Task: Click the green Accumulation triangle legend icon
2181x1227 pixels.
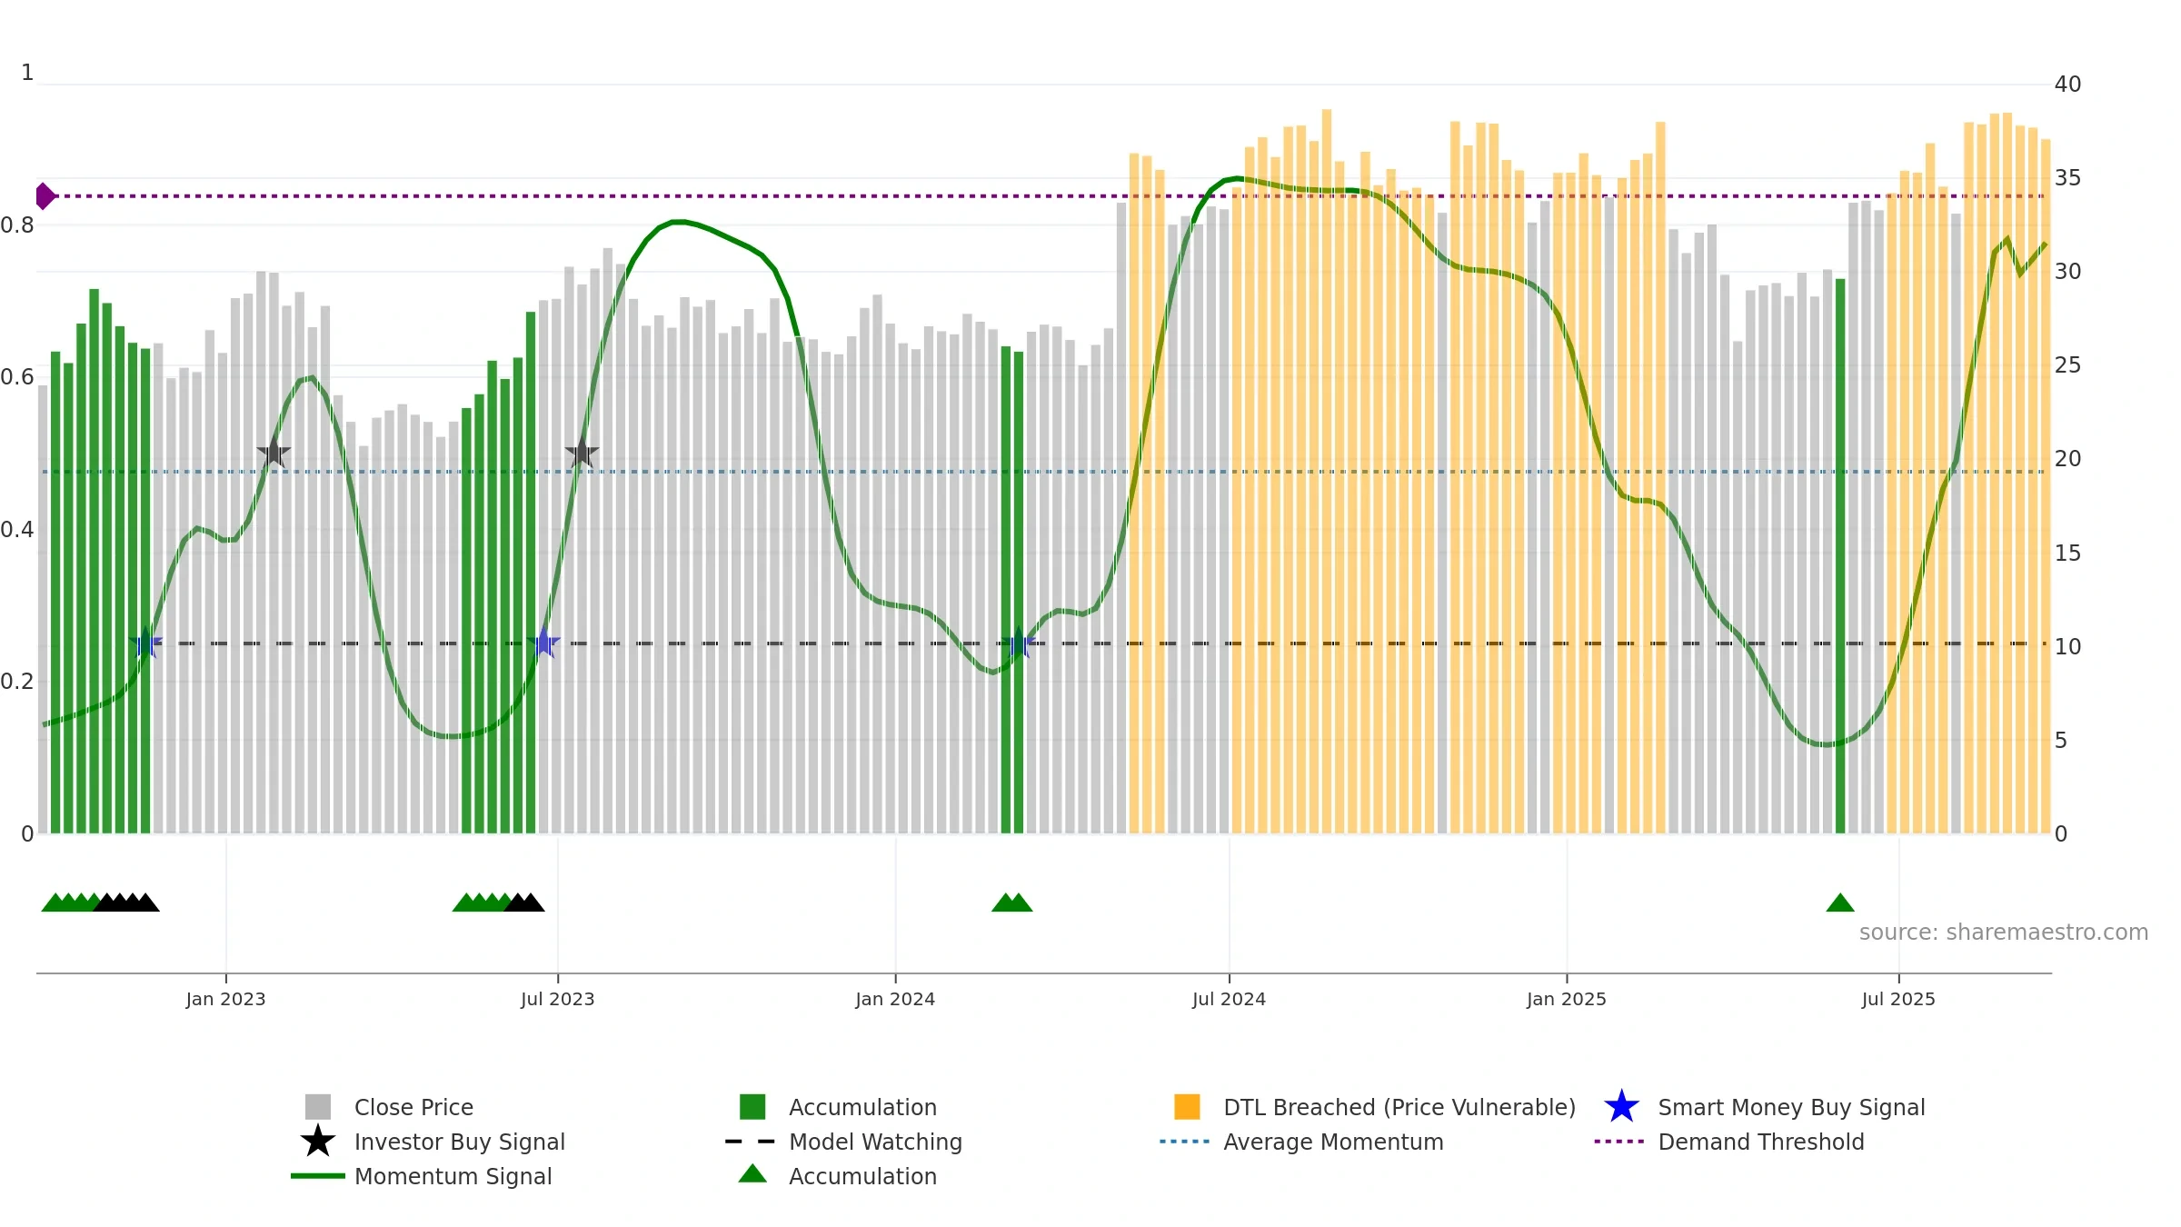Action: tap(752, 1174)
